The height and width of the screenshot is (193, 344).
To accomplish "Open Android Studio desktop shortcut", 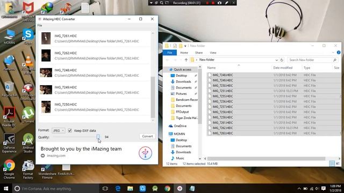I will pyautogui.click(x=28, y=143).
